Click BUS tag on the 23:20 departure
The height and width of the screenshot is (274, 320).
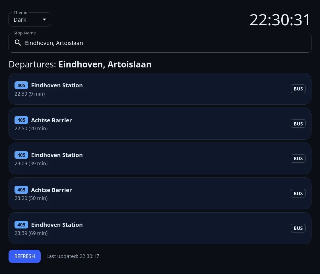[298, 193]
